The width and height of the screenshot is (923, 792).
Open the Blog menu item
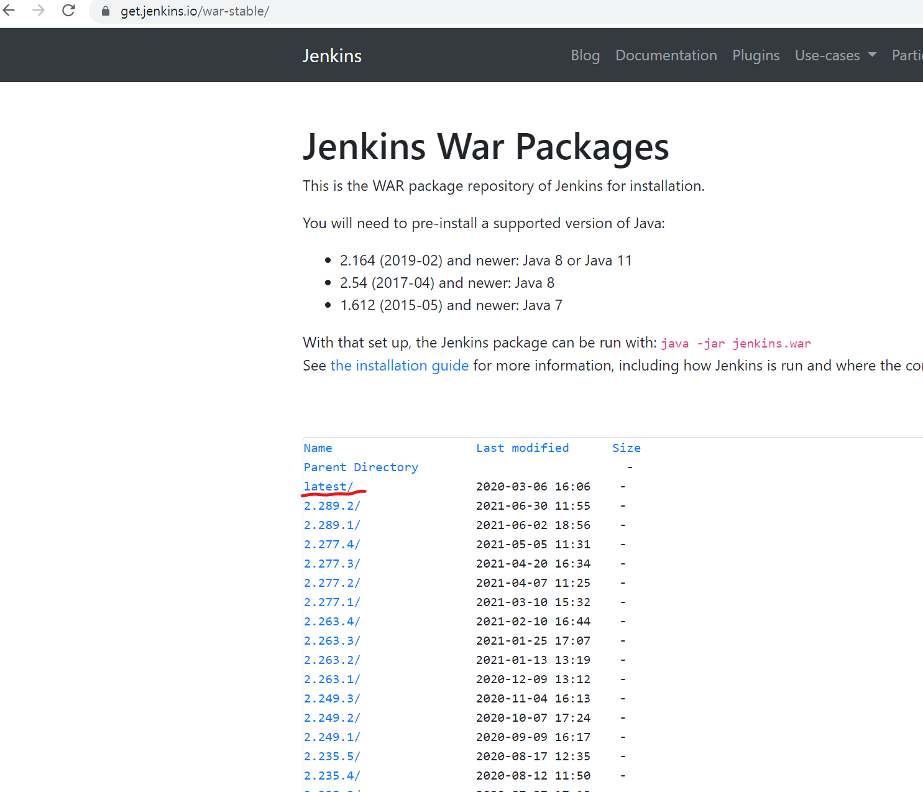click(585, 55)
